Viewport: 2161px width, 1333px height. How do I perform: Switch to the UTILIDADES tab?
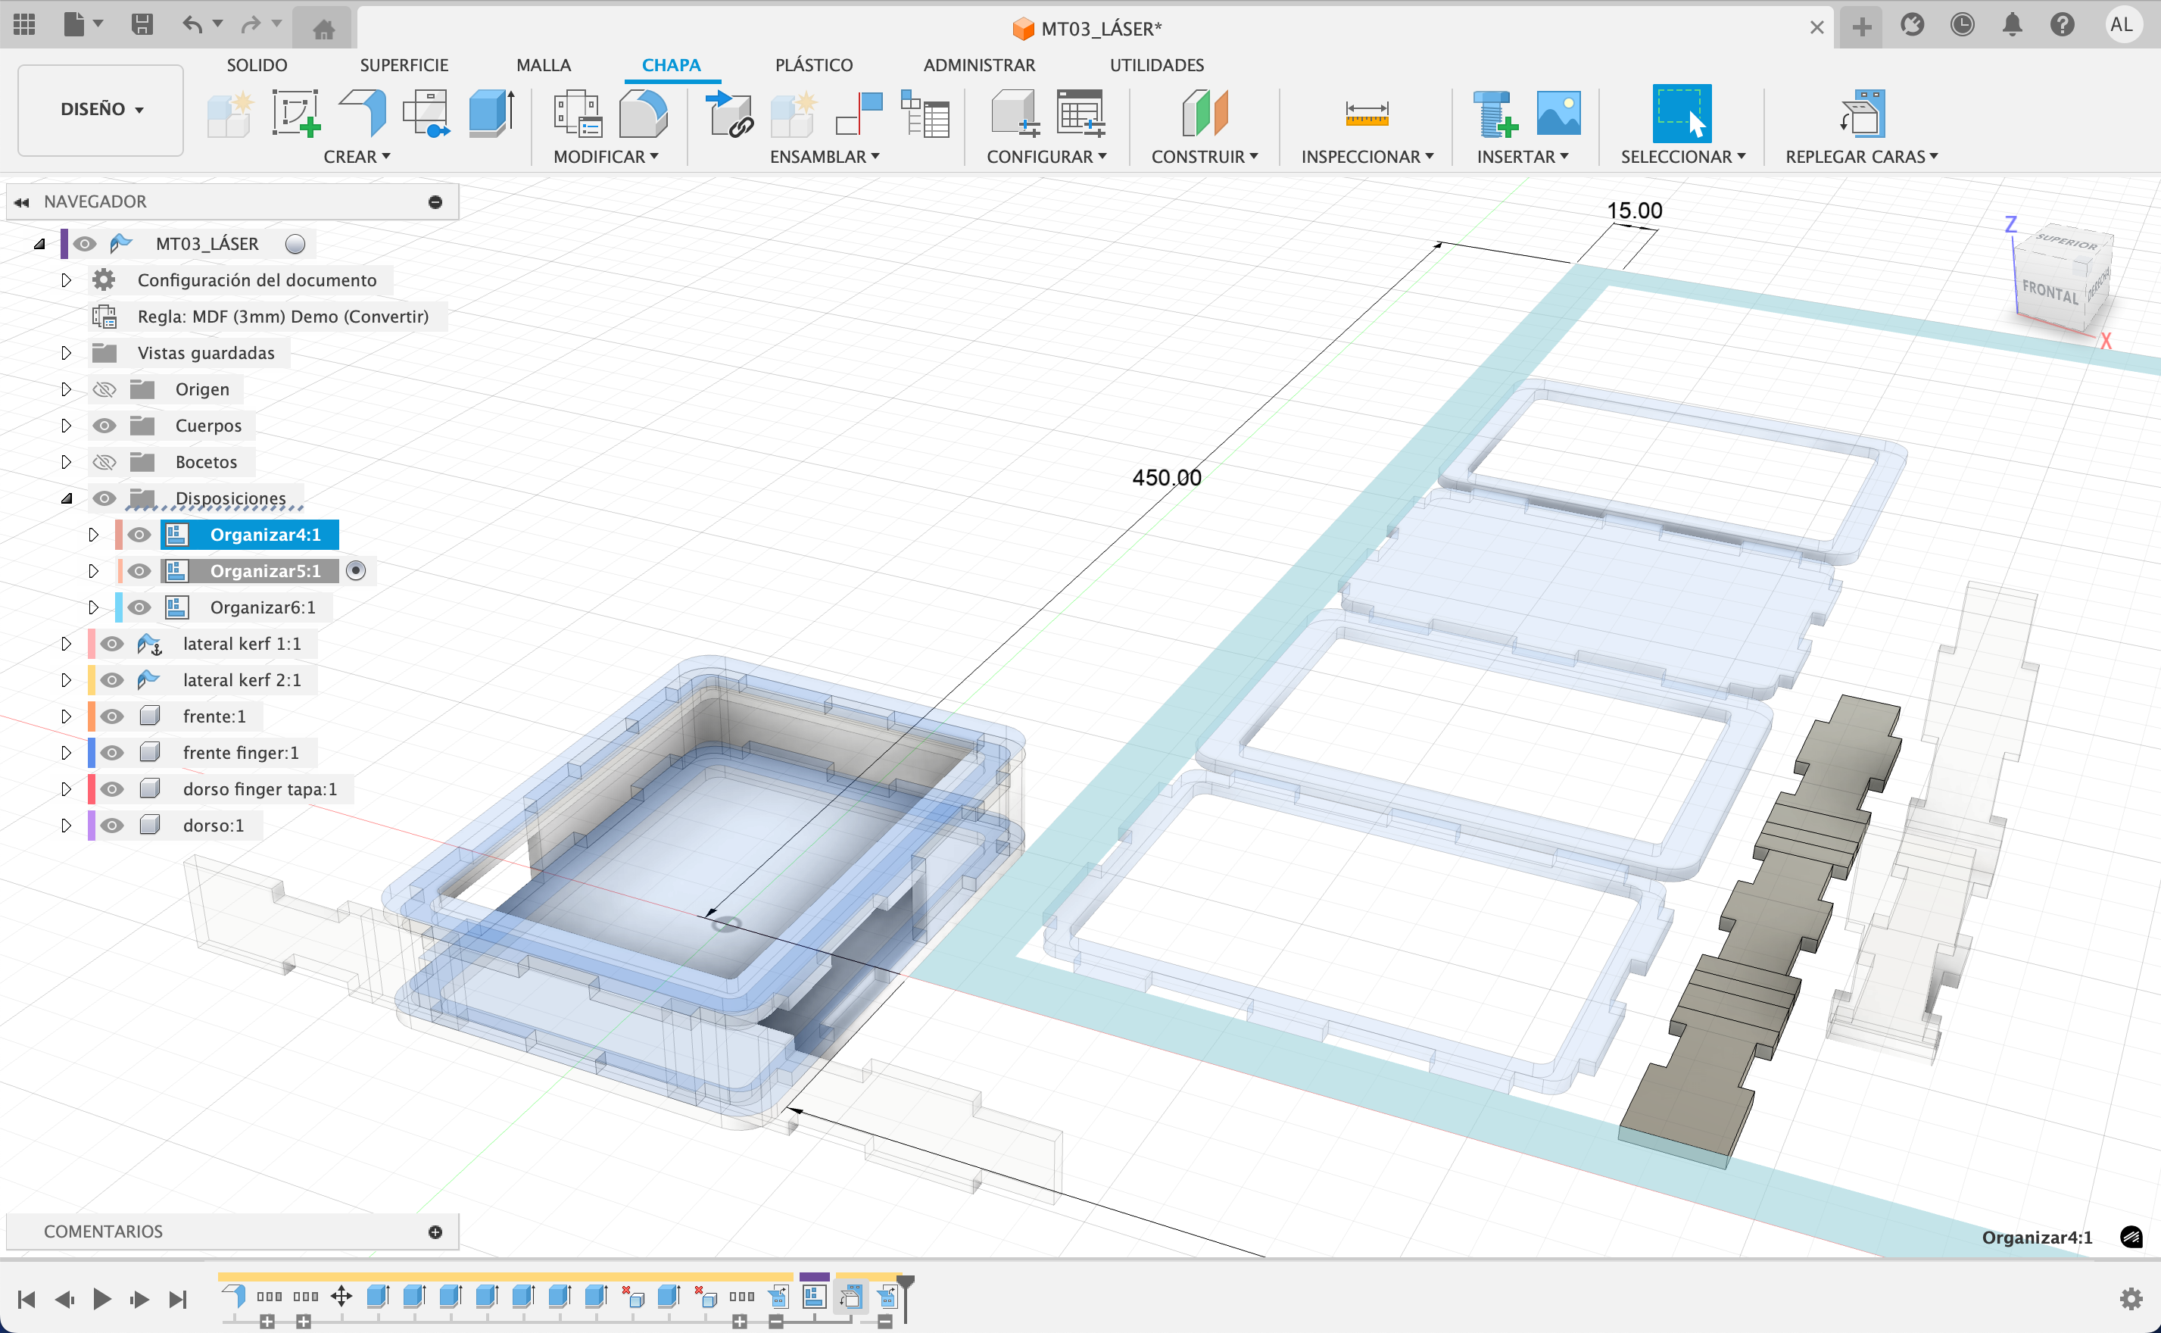(x=1156, y=65)
